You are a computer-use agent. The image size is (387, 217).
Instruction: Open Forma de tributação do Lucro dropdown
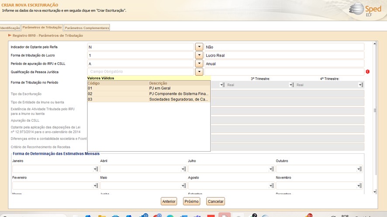tap(199, 55)
